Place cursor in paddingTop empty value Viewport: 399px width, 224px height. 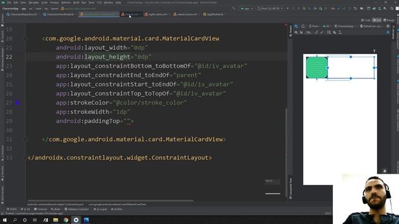point(128,121)
